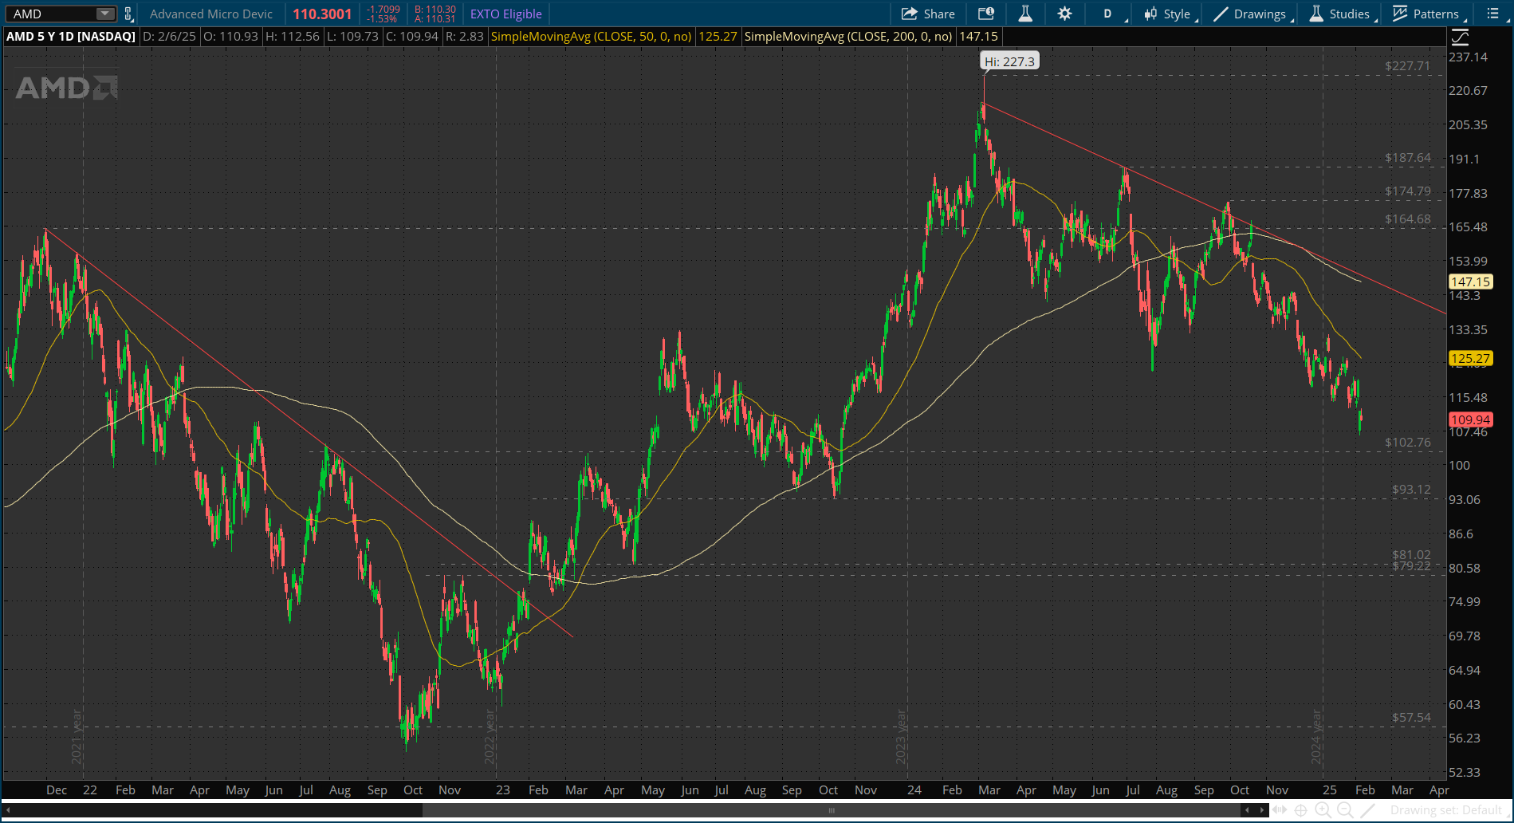This screenshot has height=823, width=1514.
Task: Select the active drawing tool line icon
Action: click(1368, 810)
